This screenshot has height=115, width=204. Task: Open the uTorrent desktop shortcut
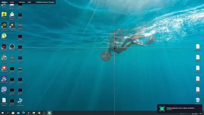pos(4,36)
